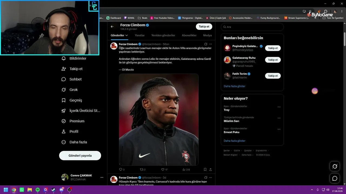The height and width of the screenshot is (194, 346).
Task: Switch to the Yanıtlar tab
Action: click(x=140, y=35)
